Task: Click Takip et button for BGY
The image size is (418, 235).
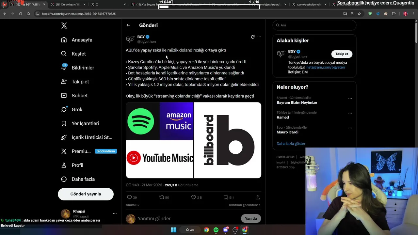Action: click(342, 54)
